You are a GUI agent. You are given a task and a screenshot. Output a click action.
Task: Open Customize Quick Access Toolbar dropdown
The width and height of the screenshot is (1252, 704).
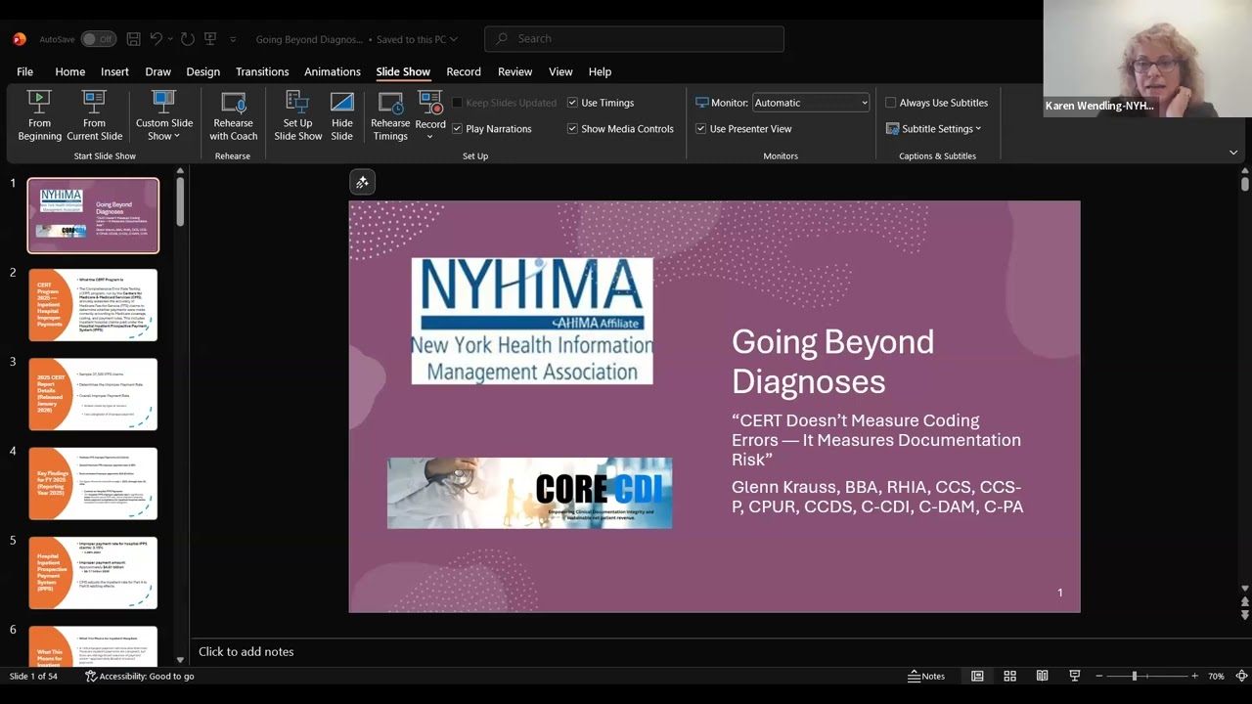[233, 39]
